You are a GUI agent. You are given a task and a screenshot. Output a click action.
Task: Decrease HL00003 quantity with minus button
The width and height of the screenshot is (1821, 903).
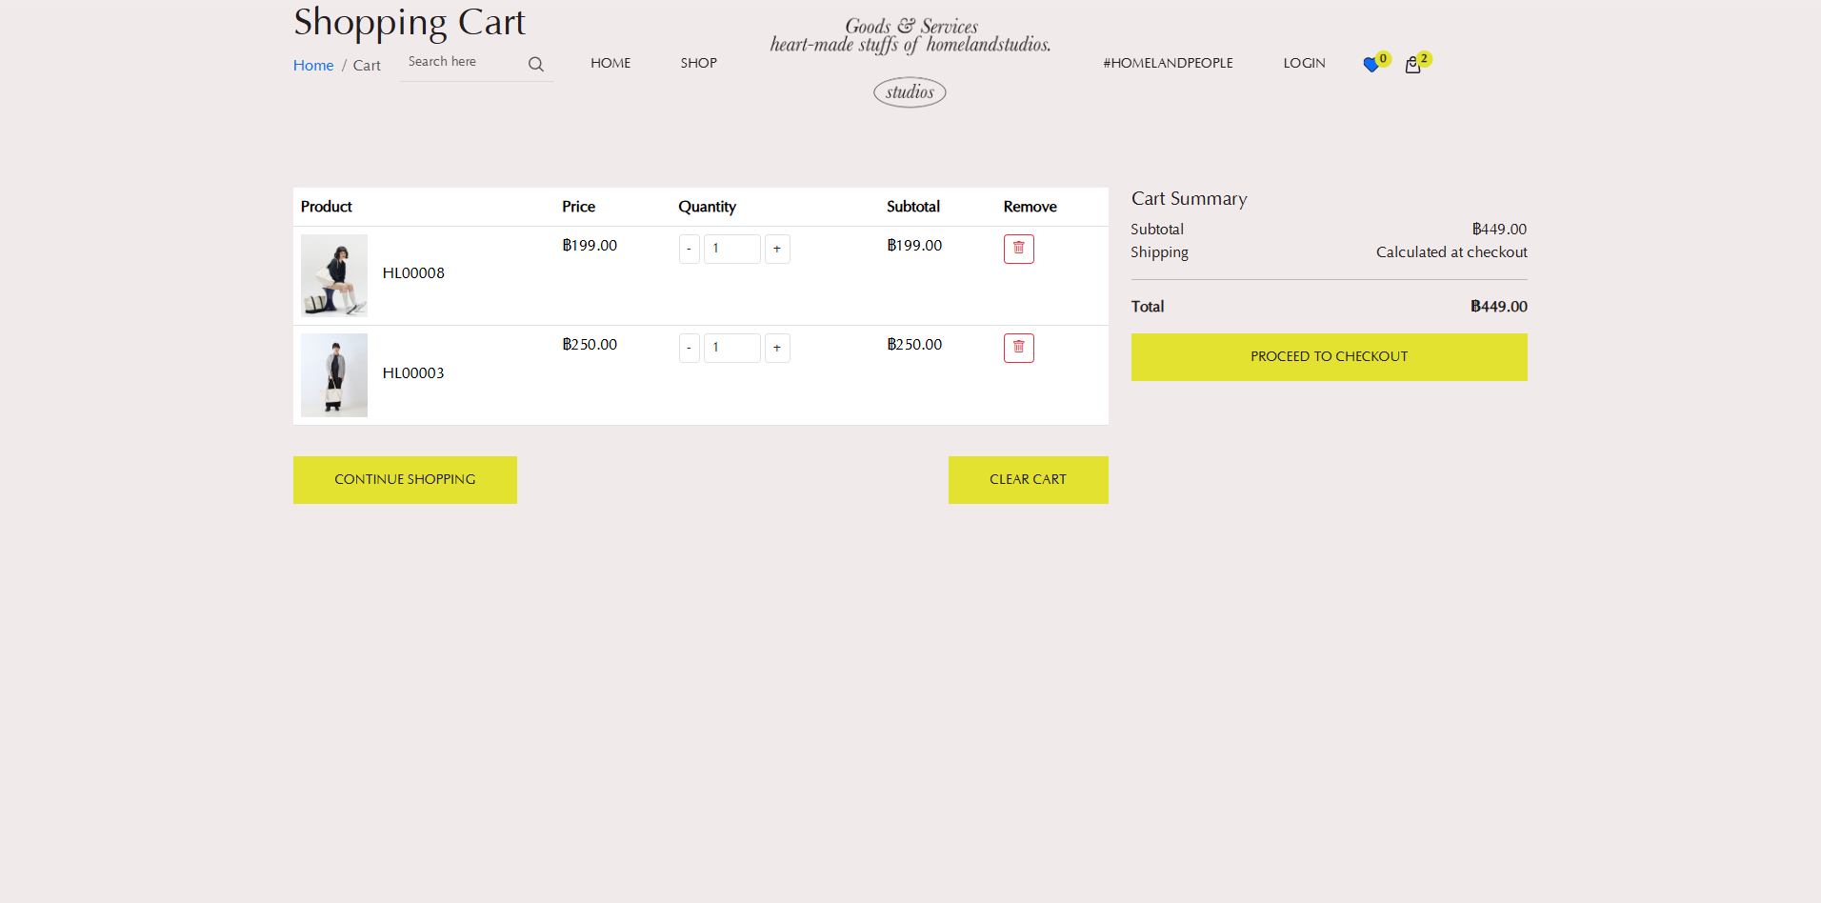pos(689,348)
